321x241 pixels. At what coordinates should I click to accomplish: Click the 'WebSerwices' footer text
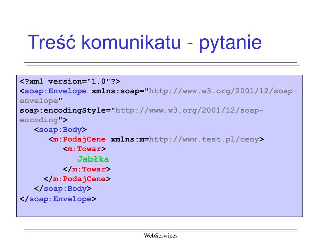pyautogui.click(x=161, y=236)
